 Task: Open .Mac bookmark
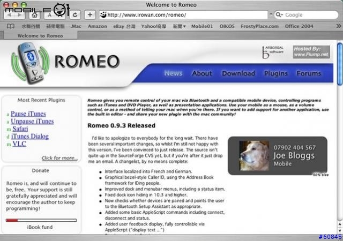coord(76,26)
